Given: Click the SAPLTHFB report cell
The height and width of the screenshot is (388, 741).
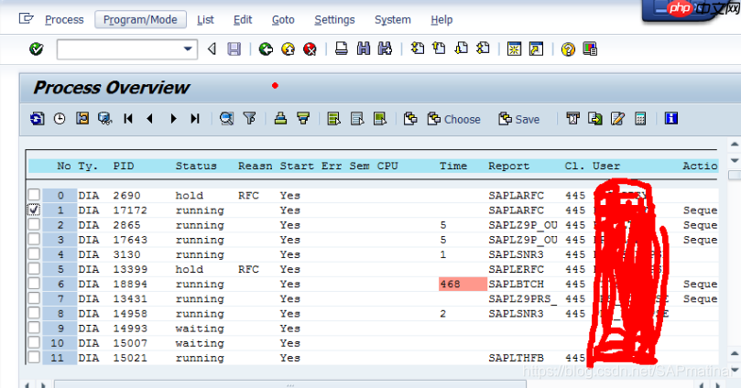Looking at the screenshot, I should pos(516,359).
